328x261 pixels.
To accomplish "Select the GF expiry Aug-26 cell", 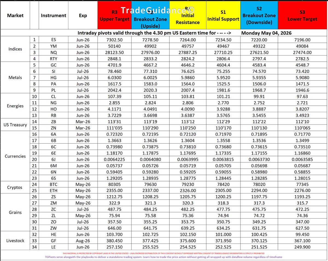I will (83, 241).
